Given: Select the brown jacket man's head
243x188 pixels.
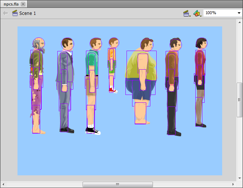Looking at the screenshot, I should tap(176, 44).
